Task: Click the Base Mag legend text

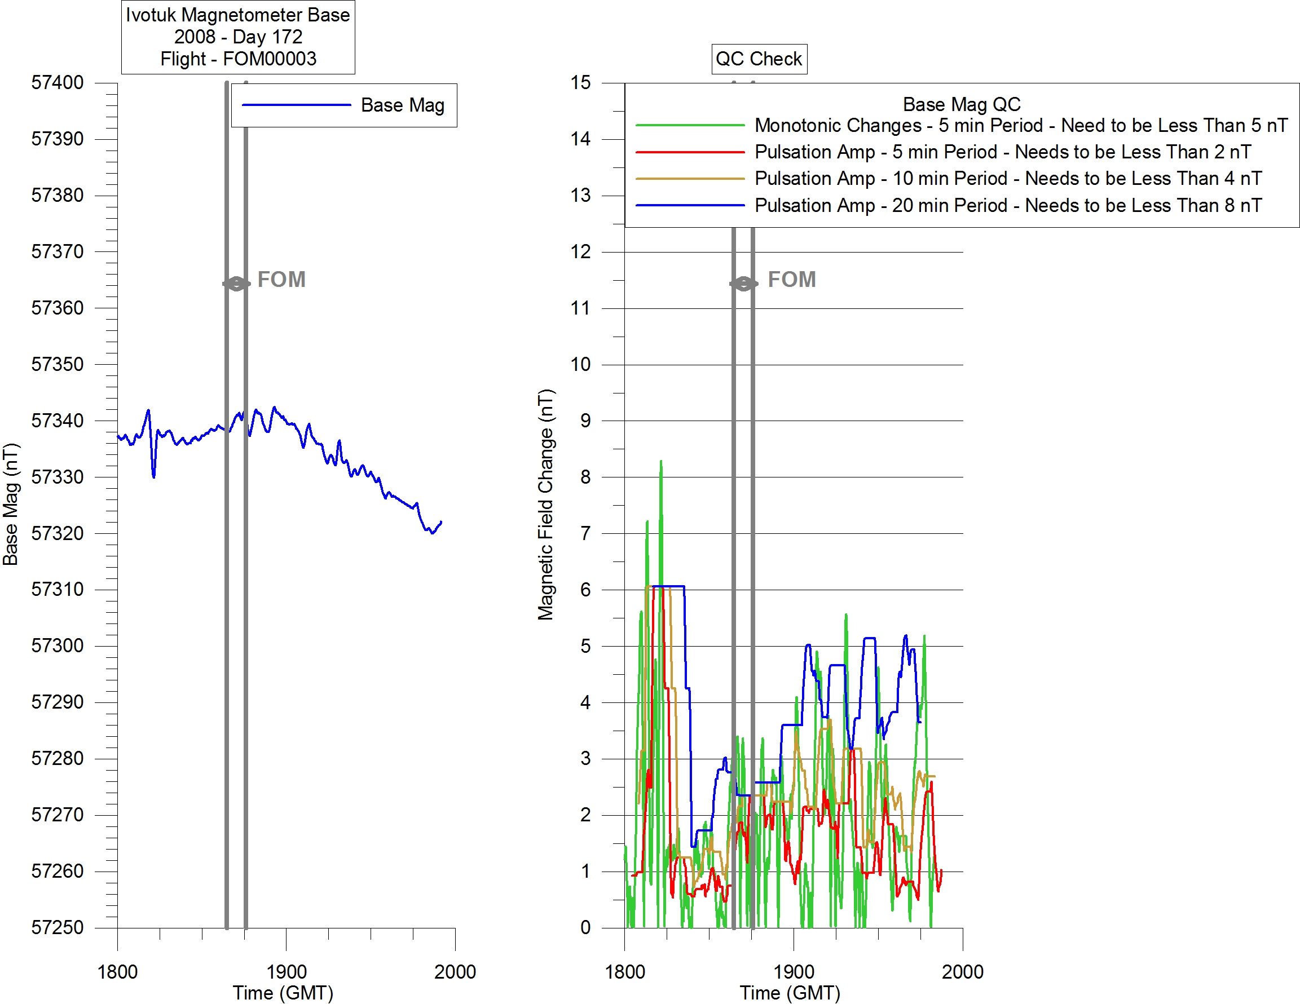Action: click(402, 105)
